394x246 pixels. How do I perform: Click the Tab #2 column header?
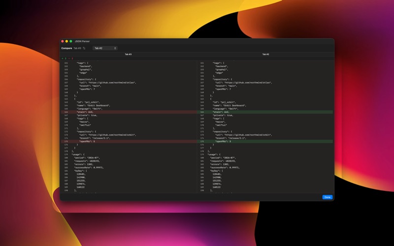pyautogui.click(x=265, y=54)
